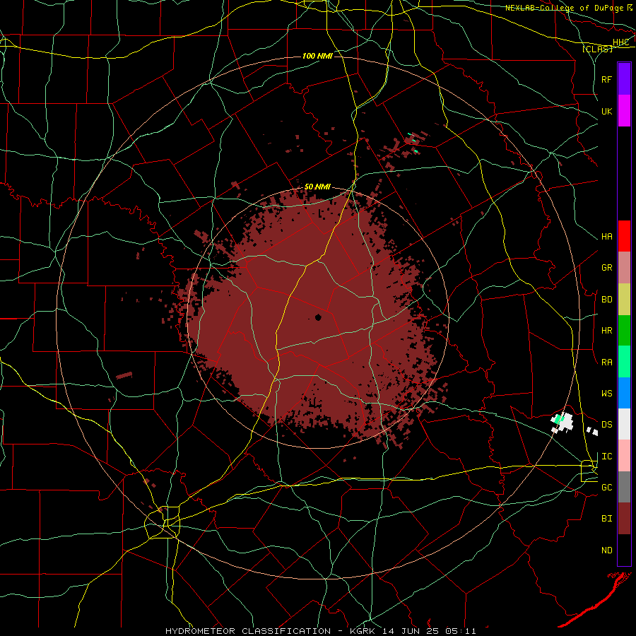The width and height of the screenshot is (636, 636).
Task: Select the GR pink legend swatch
Action: 624,268
